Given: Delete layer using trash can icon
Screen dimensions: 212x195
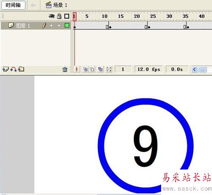Looking at the screenshot, I should [65, 69].
